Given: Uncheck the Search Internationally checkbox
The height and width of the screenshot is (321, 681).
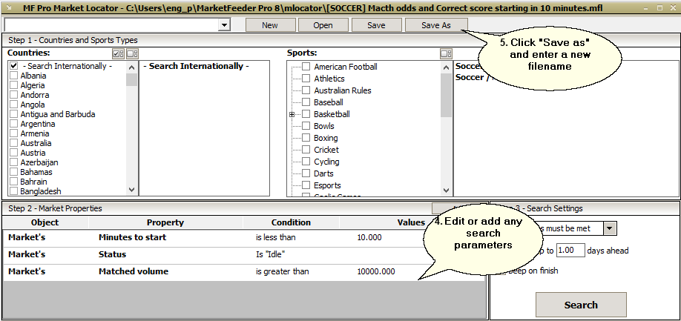Looking at the screenshot, I should pos(13,66).
